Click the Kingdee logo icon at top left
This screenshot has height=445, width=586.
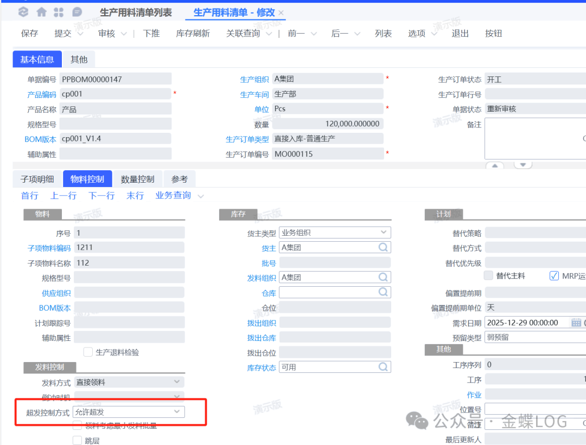[x=23, y=12]
